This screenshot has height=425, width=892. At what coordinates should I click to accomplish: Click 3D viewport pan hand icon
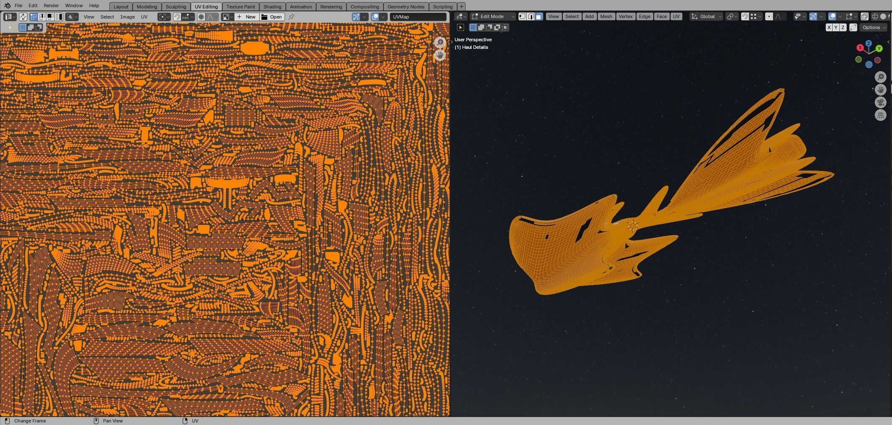[881, 90]
